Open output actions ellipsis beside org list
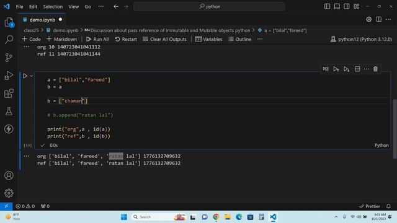Image resolution: width=397 pixels, height=223 pixels. (26, 156)
